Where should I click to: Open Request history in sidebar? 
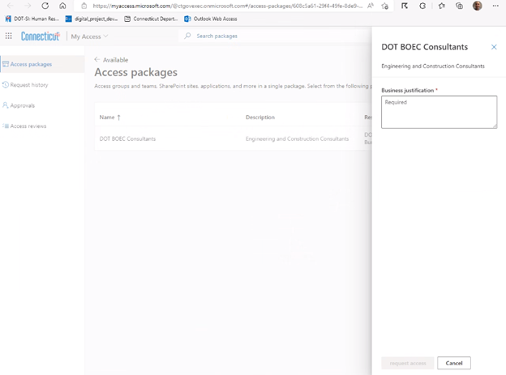pos(29,84)
